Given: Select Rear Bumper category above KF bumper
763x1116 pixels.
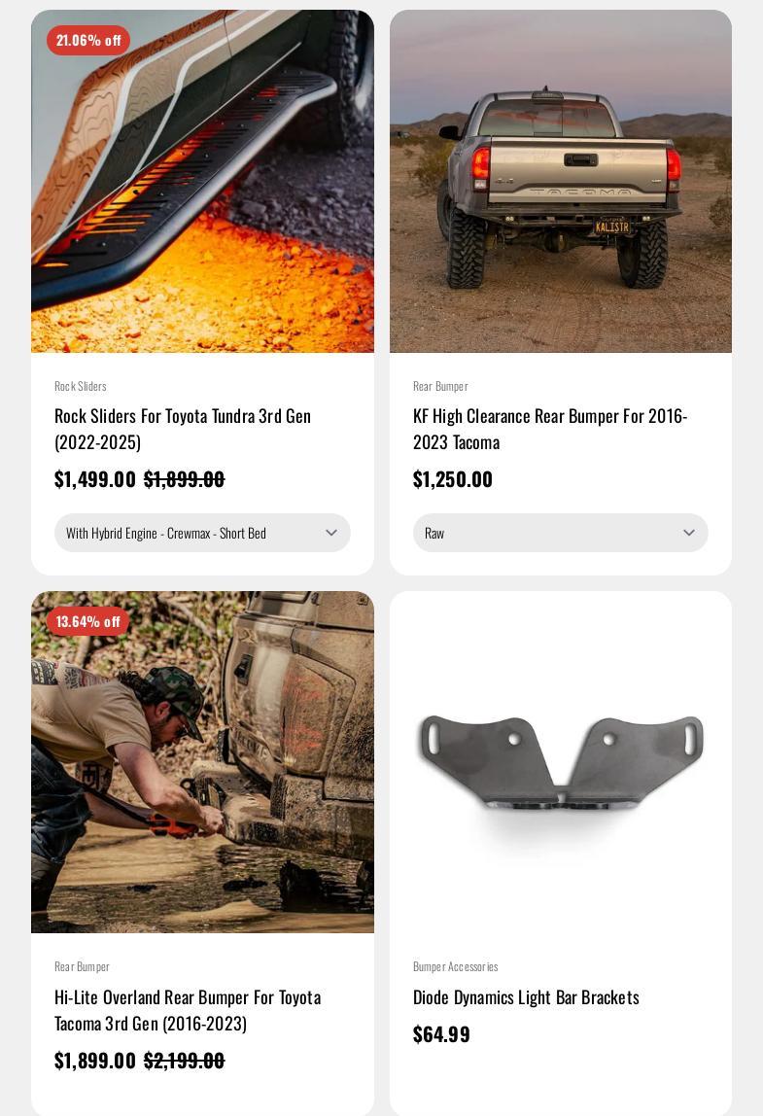Looking at the screenshot, I should click(x=440, y=387).
